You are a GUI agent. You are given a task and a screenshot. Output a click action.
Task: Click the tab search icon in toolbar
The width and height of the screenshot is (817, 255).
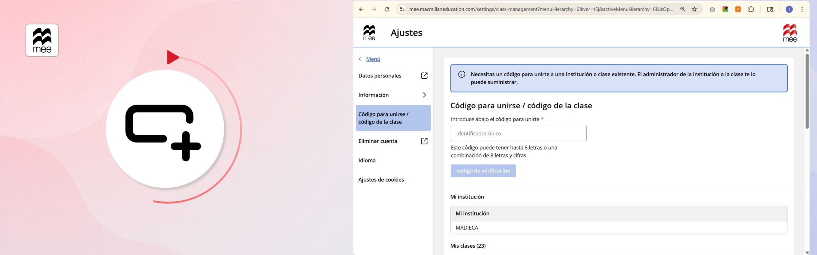coord(770,9)
